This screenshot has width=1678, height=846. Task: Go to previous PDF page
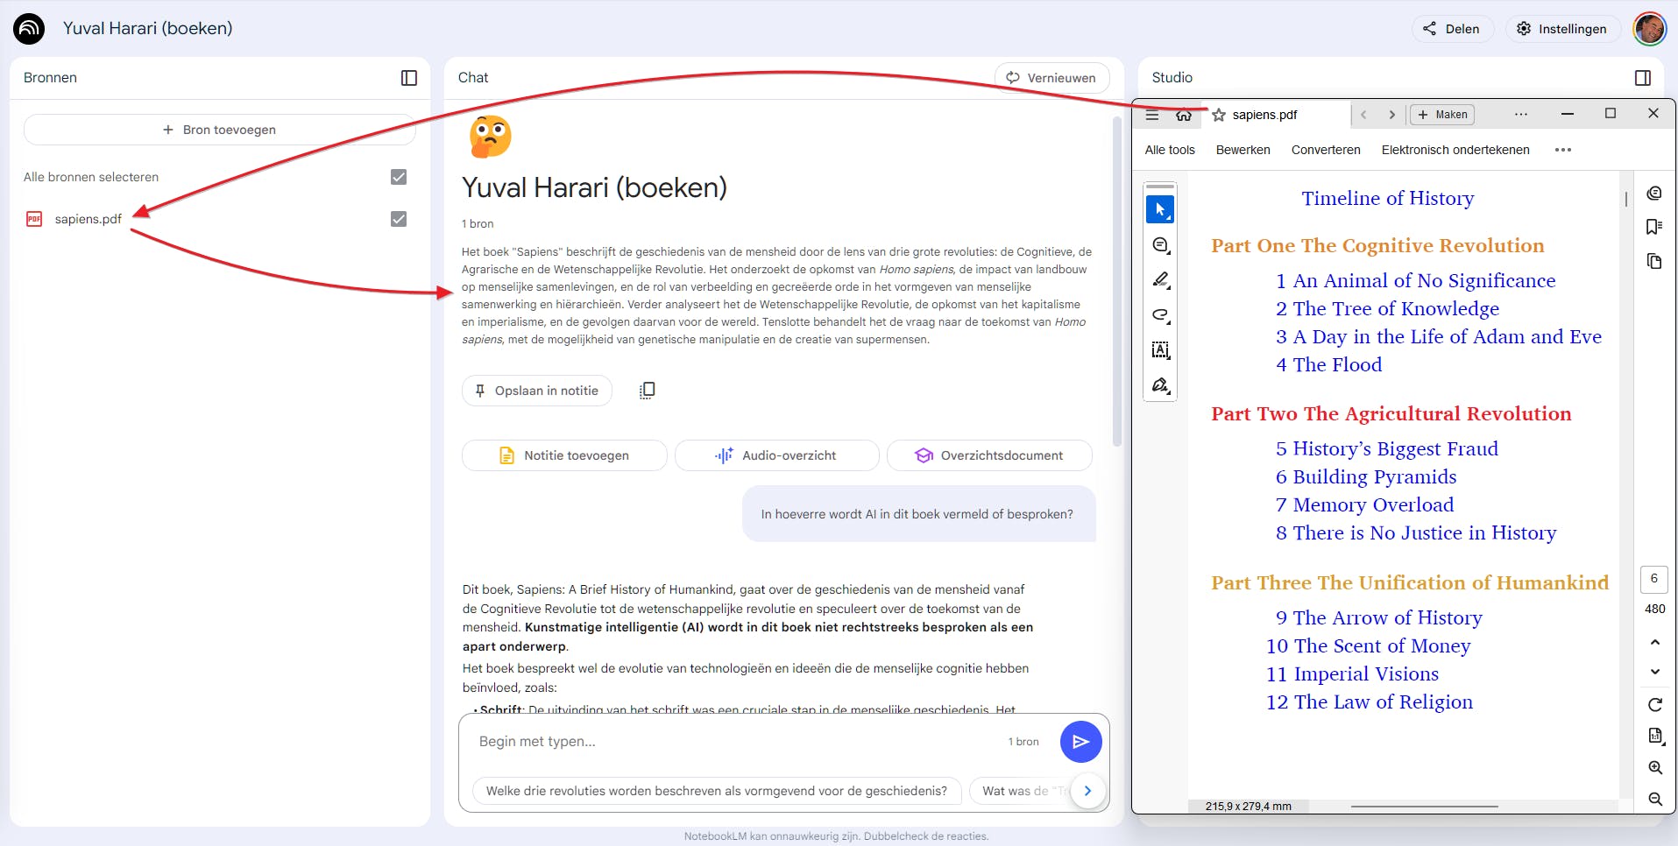click(1655, 642)
